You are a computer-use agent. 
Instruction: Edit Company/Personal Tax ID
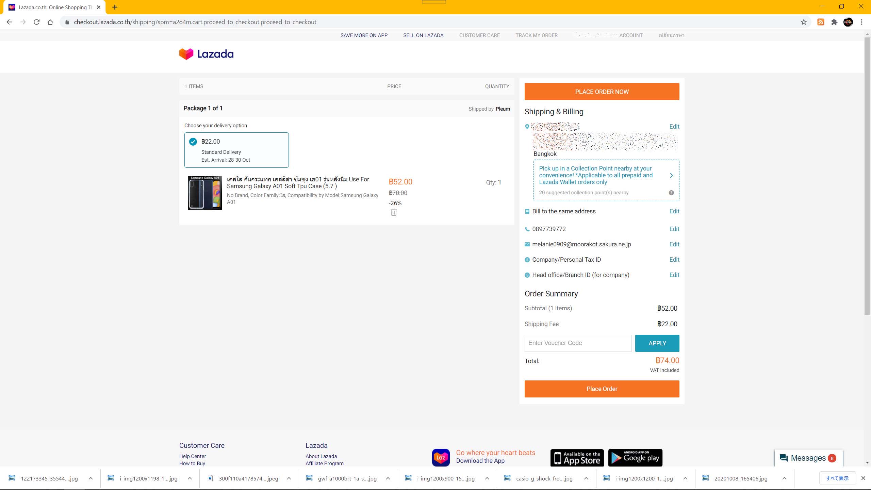pos(674,260)
